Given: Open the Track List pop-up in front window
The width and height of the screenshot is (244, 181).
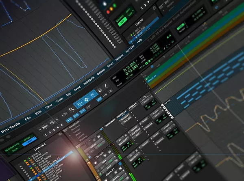Looking at the screenshot, I should pyautogui.click(x=60, y=134).
